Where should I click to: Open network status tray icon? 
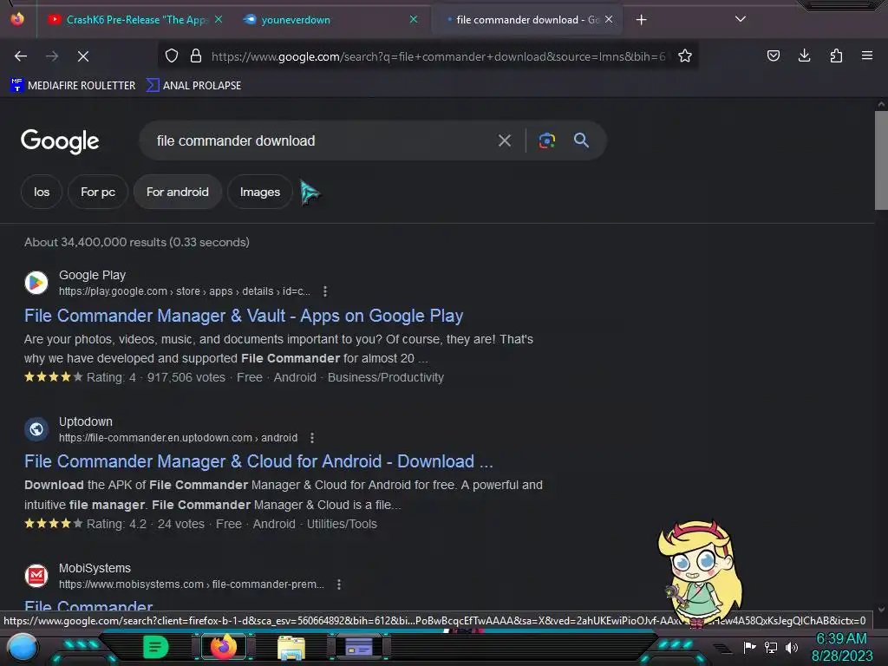tap(771, 647)
